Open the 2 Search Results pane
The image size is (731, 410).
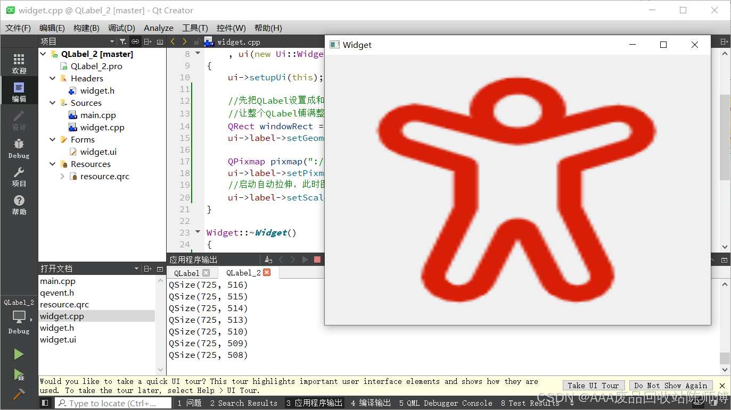coord(244,403)
